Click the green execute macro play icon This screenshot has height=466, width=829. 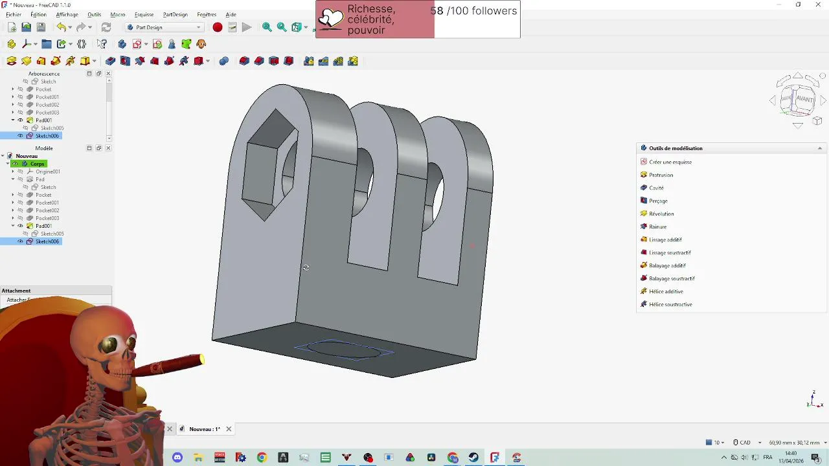tap(247, 27)
